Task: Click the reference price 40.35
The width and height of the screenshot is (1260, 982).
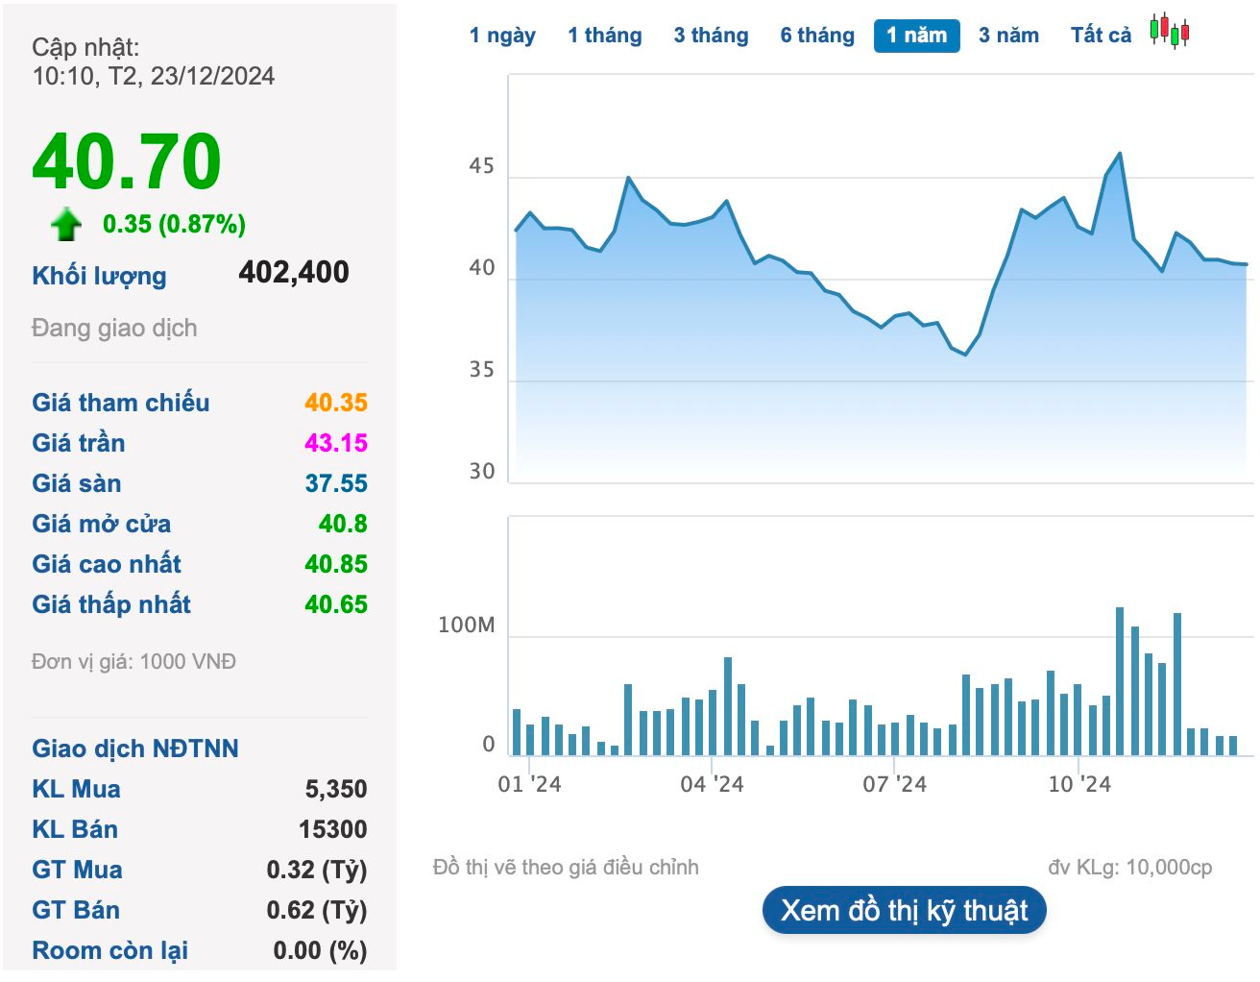Action: (336, 403)
